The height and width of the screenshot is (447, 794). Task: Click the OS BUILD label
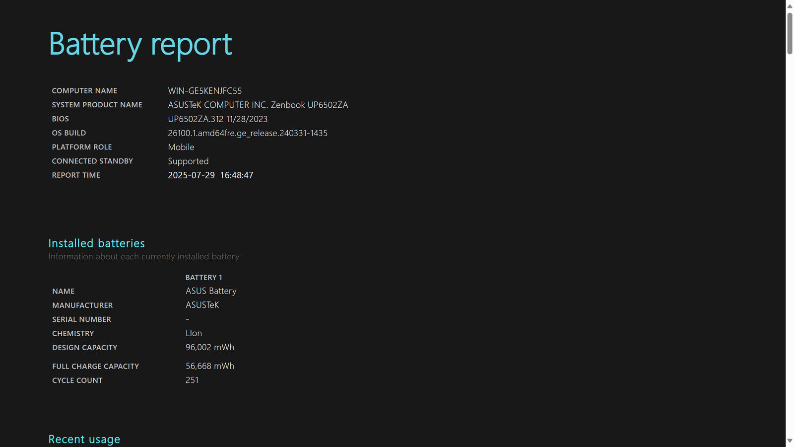coord(69,133)
